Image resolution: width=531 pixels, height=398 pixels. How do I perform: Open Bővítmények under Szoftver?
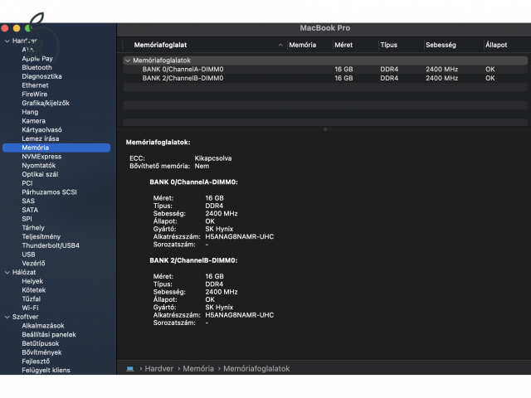pos(41,352)
